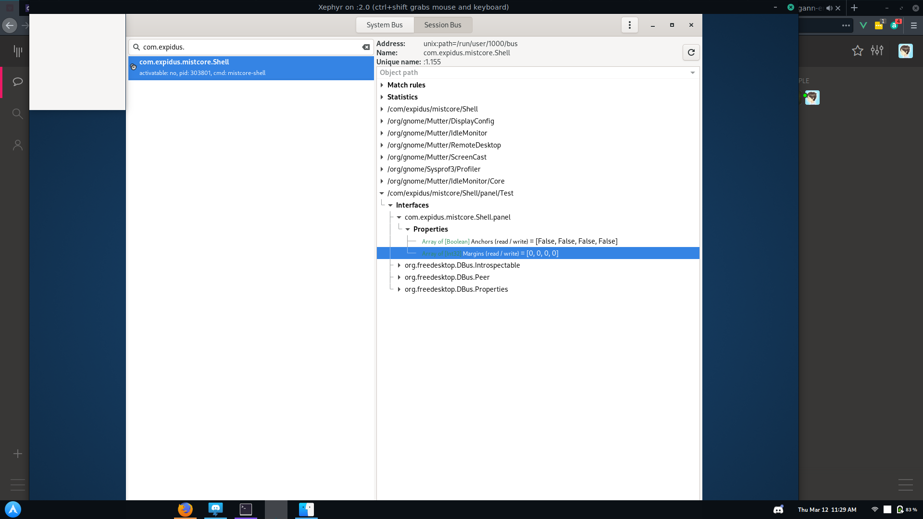Viewport: 923px width, 519px height.
Task: Open the adjustments sliders icon top right
Action: point(877,50)
